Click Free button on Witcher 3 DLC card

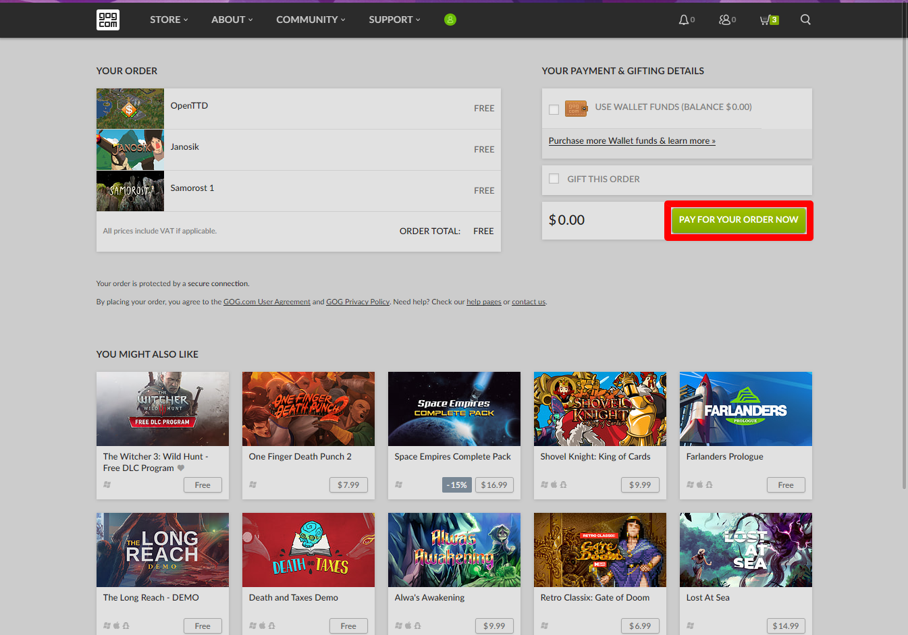203,485
